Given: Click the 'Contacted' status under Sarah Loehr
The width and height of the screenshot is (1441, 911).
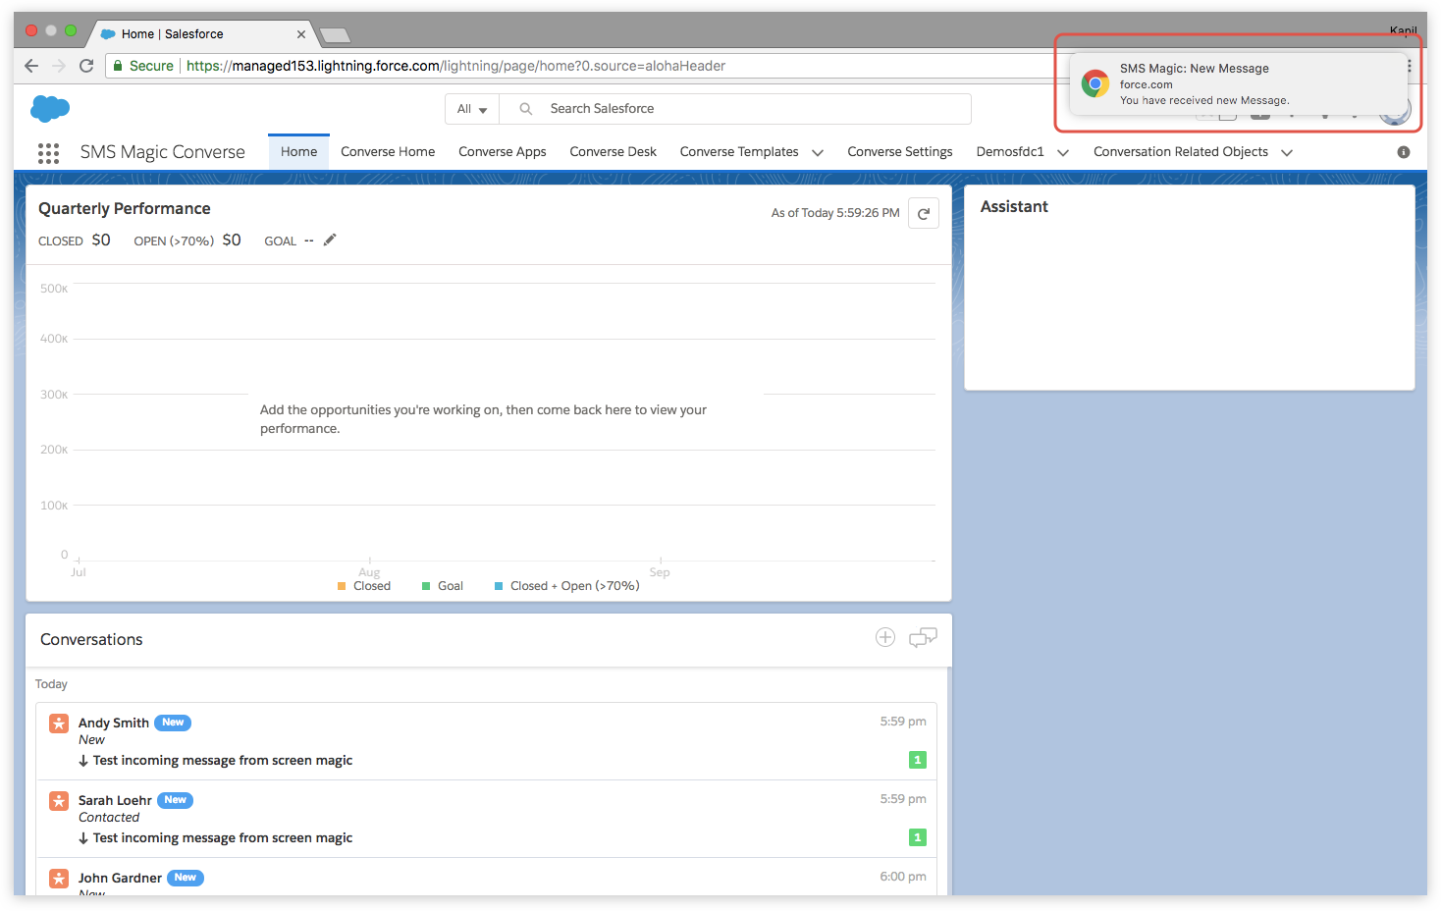Looking at the screenshot, I should coord(109,818).
